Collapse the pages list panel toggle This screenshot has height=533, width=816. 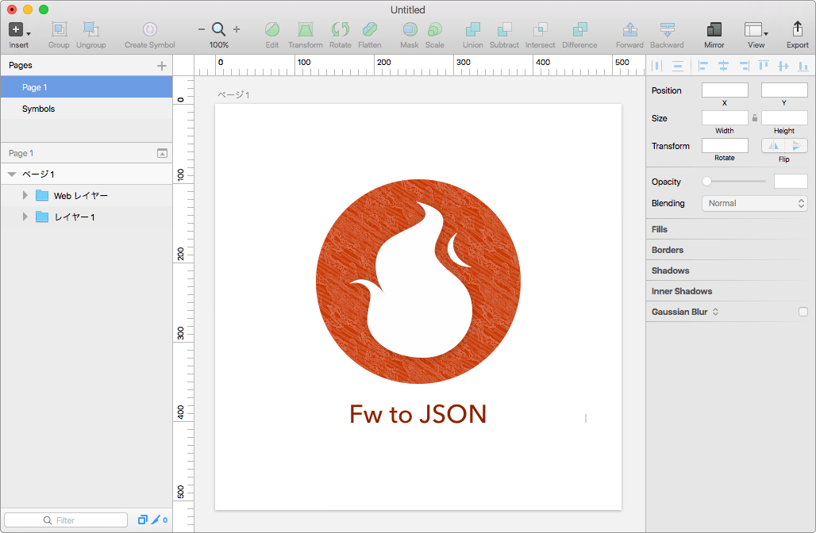click(162, 153)
